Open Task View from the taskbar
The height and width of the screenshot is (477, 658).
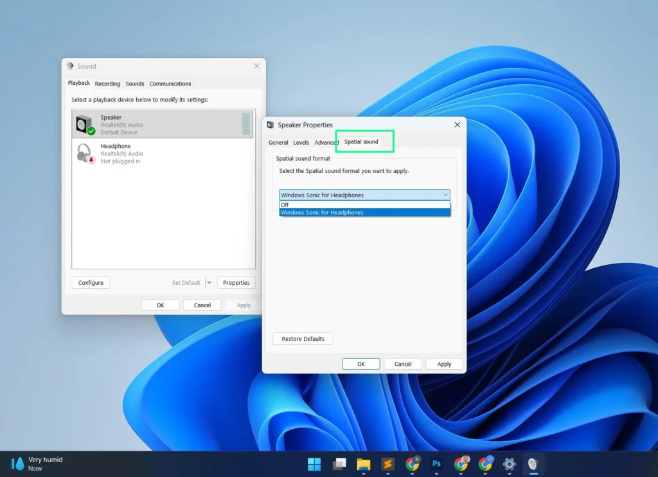339,464
